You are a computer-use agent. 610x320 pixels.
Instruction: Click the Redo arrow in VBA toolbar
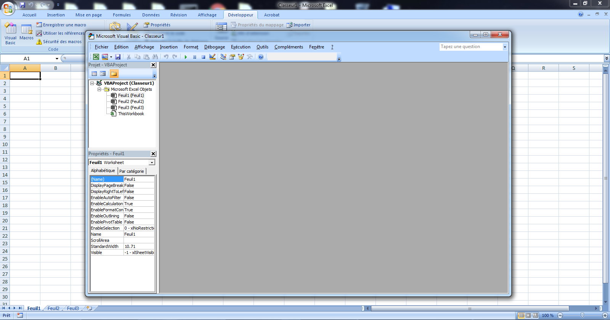(175, 57)
